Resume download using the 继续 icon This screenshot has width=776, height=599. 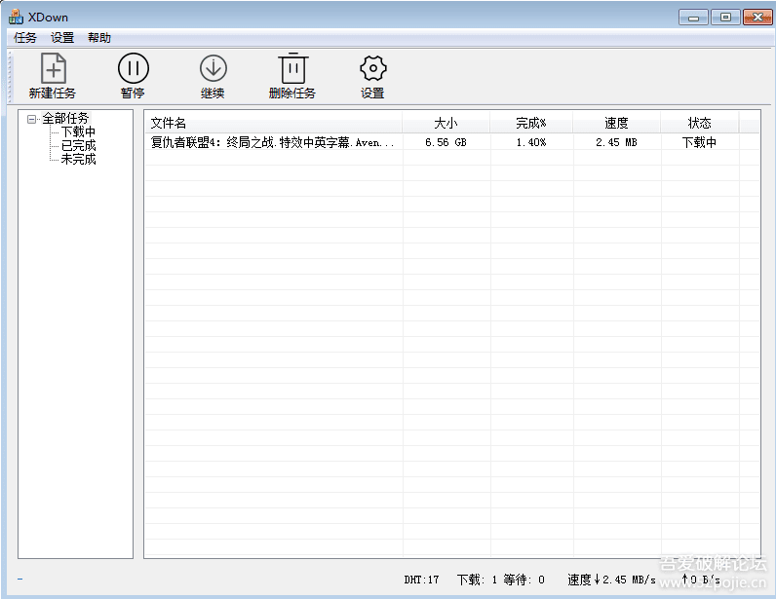point(213,69)
